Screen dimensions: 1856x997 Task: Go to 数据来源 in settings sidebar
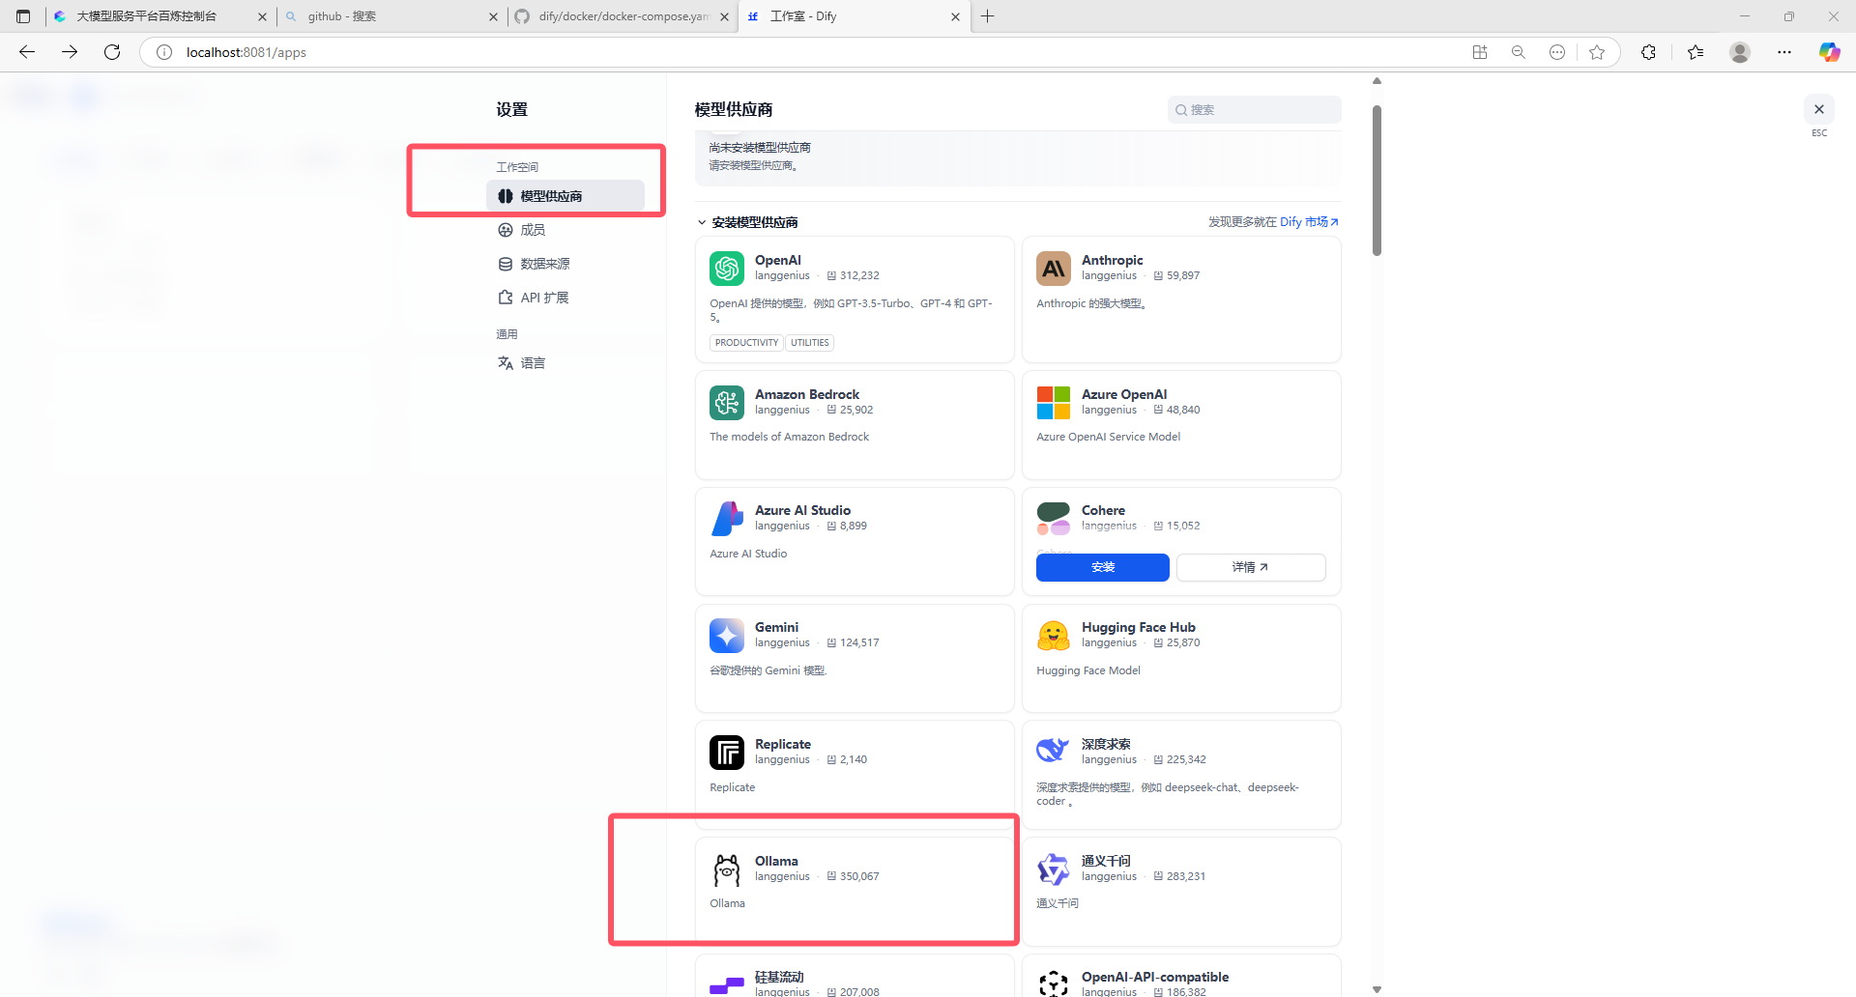544,264
